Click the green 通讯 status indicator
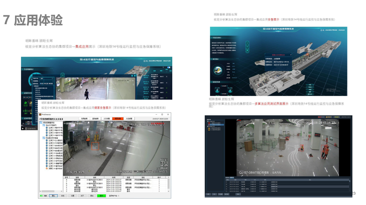 [x=102, y=196]
